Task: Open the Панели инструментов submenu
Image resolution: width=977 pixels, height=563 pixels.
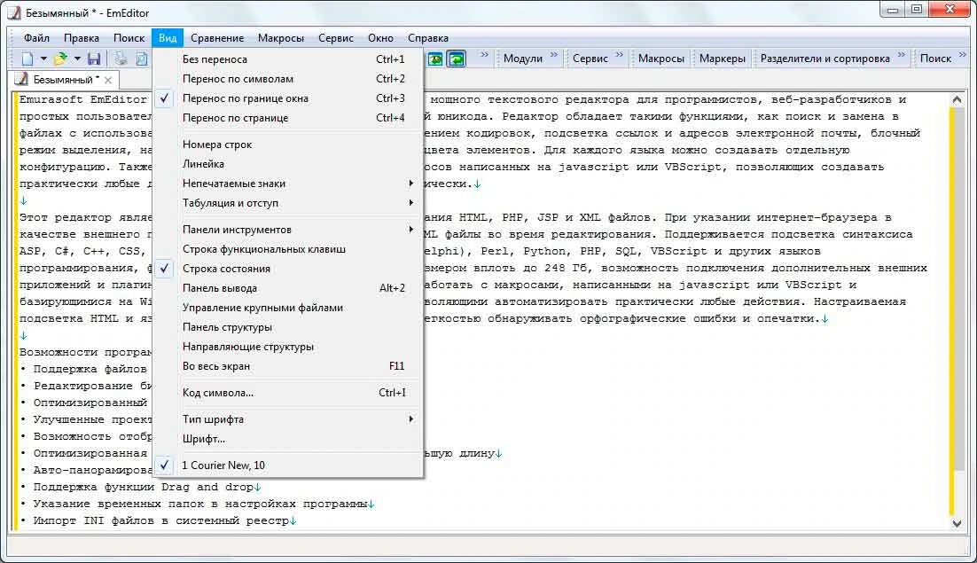Action: click(288, 229)
